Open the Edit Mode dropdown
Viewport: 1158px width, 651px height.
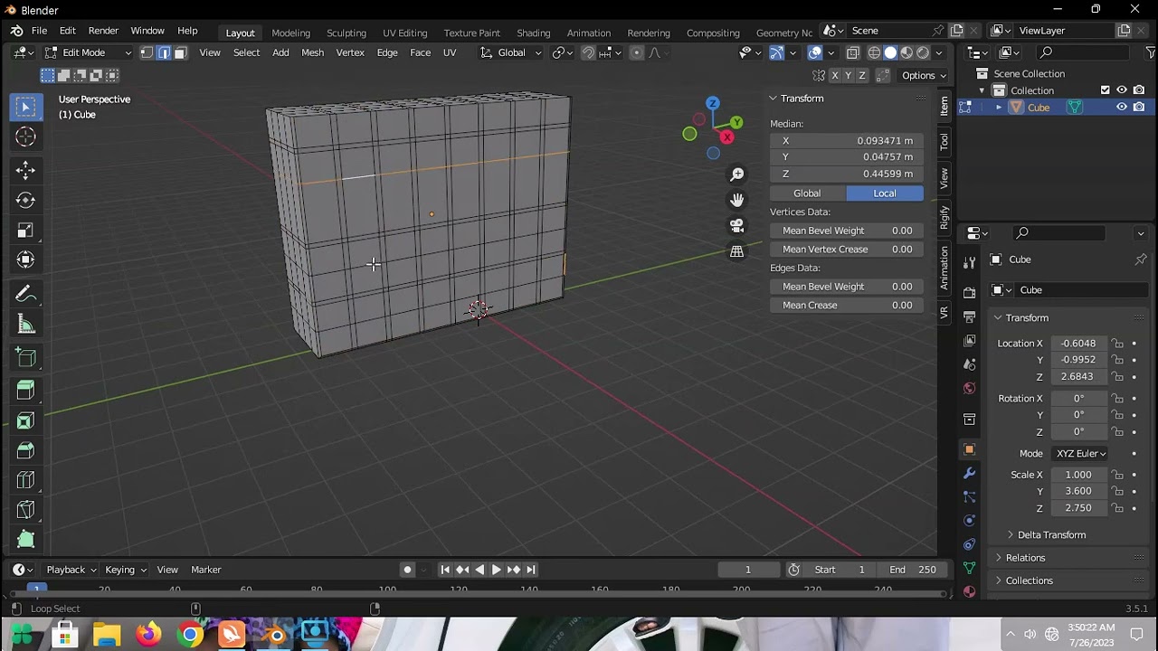click(x=88, y=52)
